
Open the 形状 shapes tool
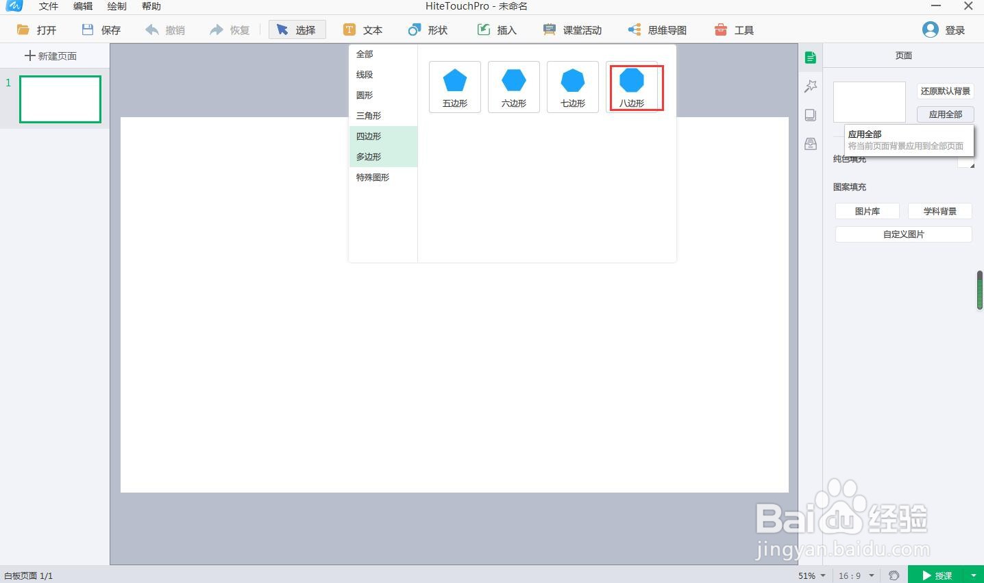point(428,30)
